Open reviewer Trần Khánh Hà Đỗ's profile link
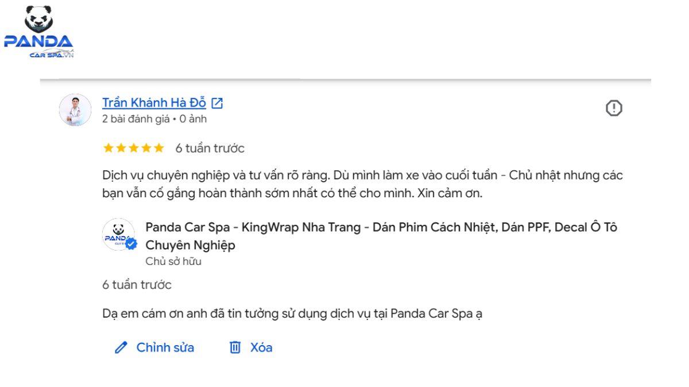This screenshot has width=689, height=387. point(154,103)
